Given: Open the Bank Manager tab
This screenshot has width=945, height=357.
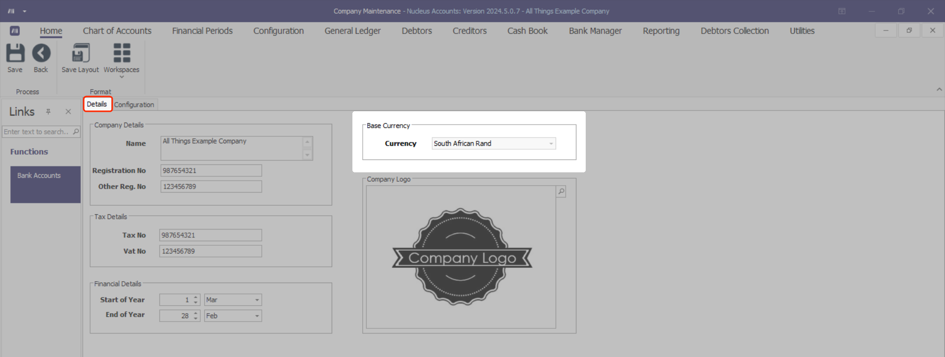Looking at the screenshot, I should (596, 31).
